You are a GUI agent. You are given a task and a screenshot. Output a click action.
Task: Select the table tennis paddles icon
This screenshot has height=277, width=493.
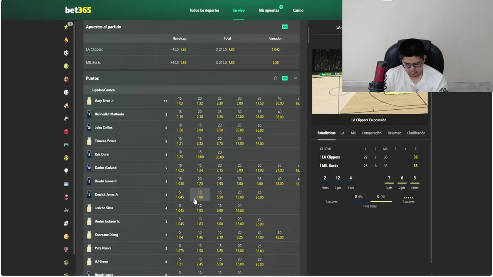66,250
